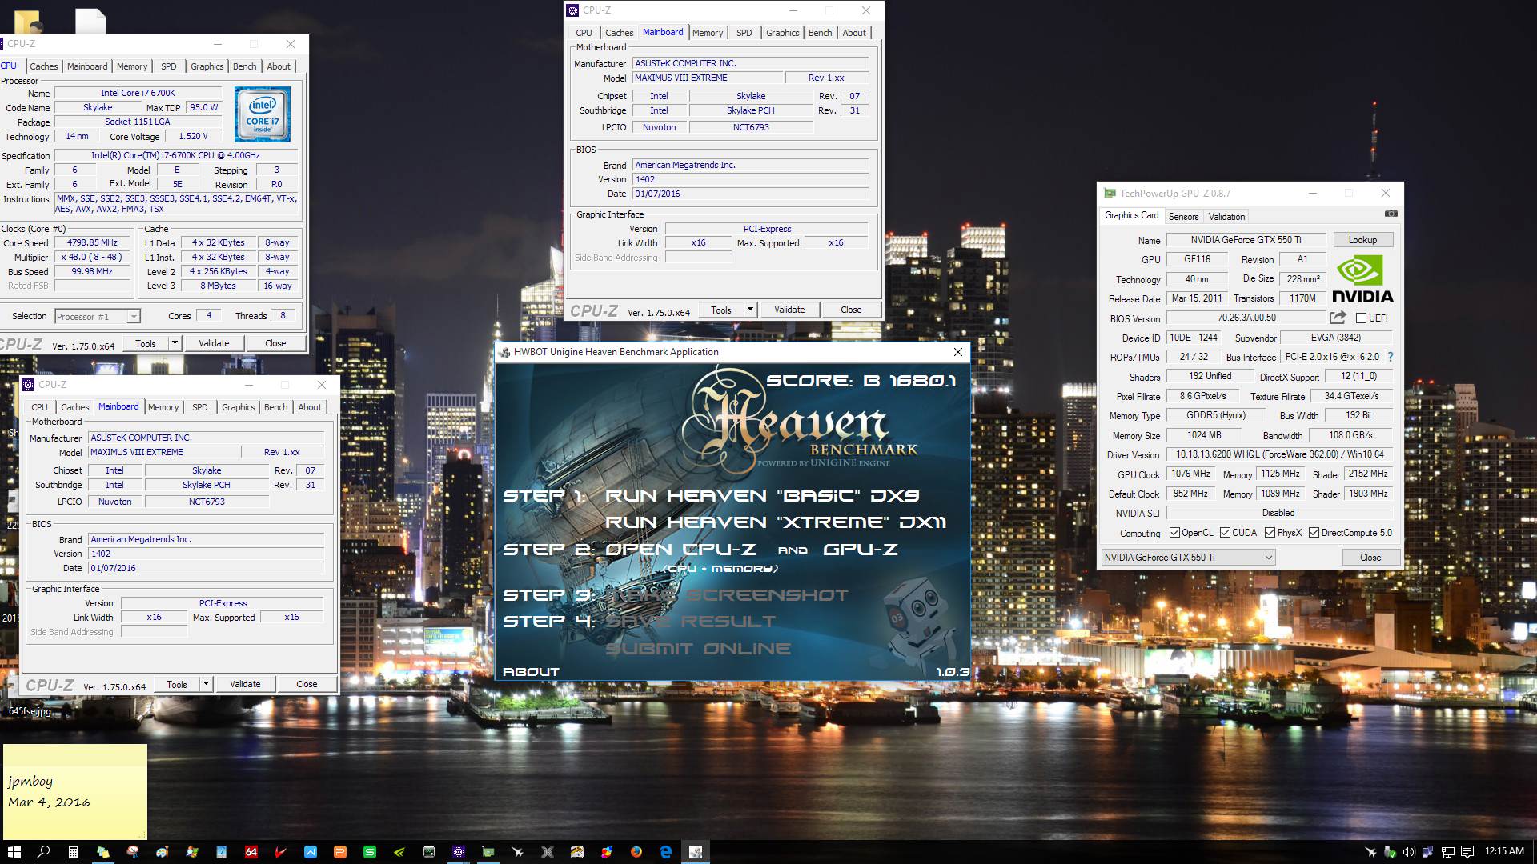This screenshot has width=1537, height=864.
Task: Click the yellow sticky note jpmboy
Action: (x=75, y=792)
